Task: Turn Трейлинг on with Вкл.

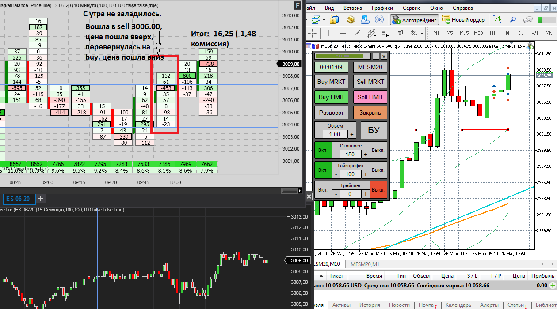Action: (322, 190)
